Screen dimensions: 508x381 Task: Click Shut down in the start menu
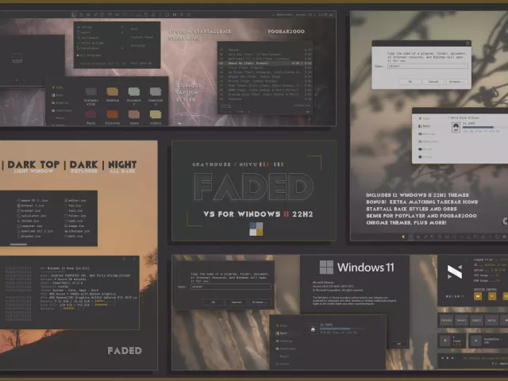141,63
